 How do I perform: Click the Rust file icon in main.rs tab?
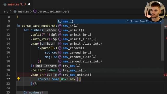5,4
